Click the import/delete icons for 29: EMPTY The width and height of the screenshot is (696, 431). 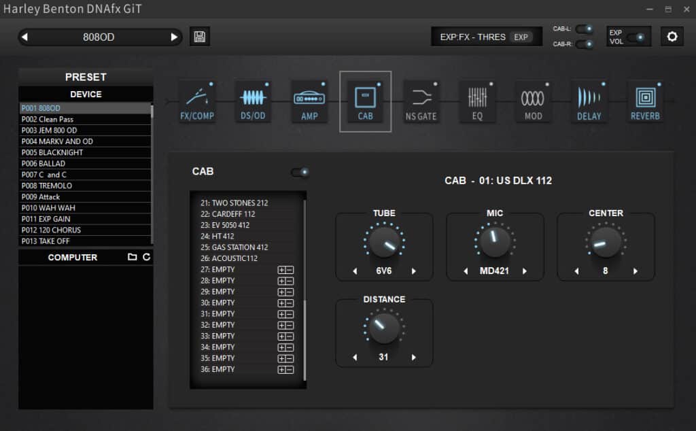point(285,292)
